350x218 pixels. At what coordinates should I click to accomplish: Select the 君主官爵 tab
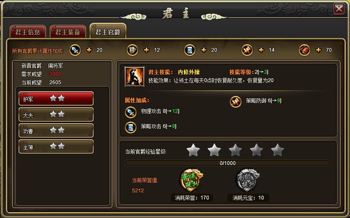click(x=108, y=31)
